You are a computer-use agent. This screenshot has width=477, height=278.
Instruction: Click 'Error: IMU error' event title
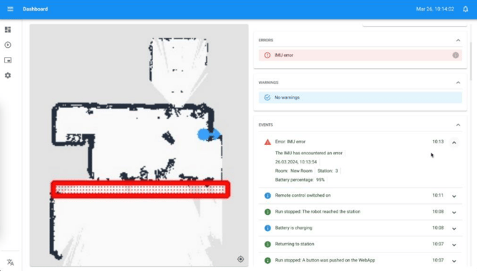click(290, 141)
